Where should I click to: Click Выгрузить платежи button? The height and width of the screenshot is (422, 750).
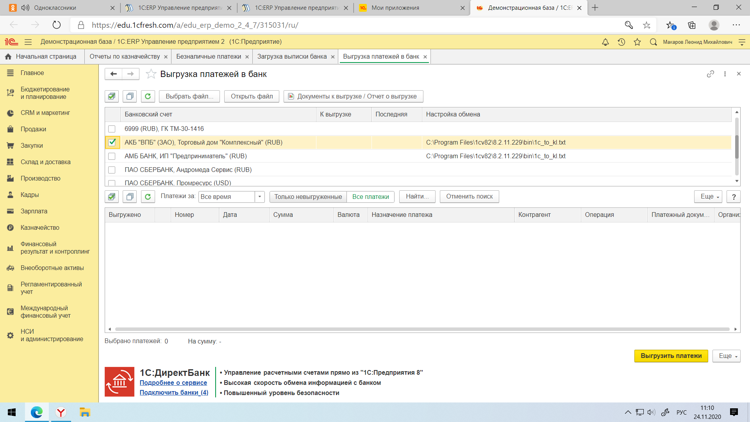[671, 356]
